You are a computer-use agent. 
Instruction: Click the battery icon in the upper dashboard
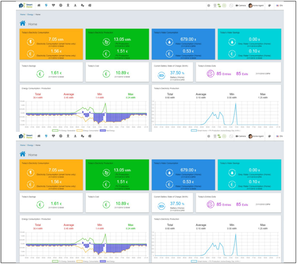[x=160, y=74]
